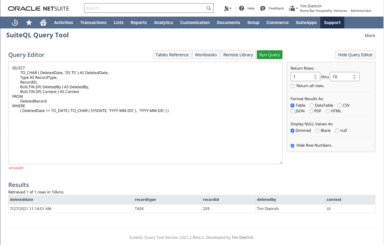This screenshot has width=384, height=245.
Task: Click the Help question mark icon
Action: [x=242, y=8]
